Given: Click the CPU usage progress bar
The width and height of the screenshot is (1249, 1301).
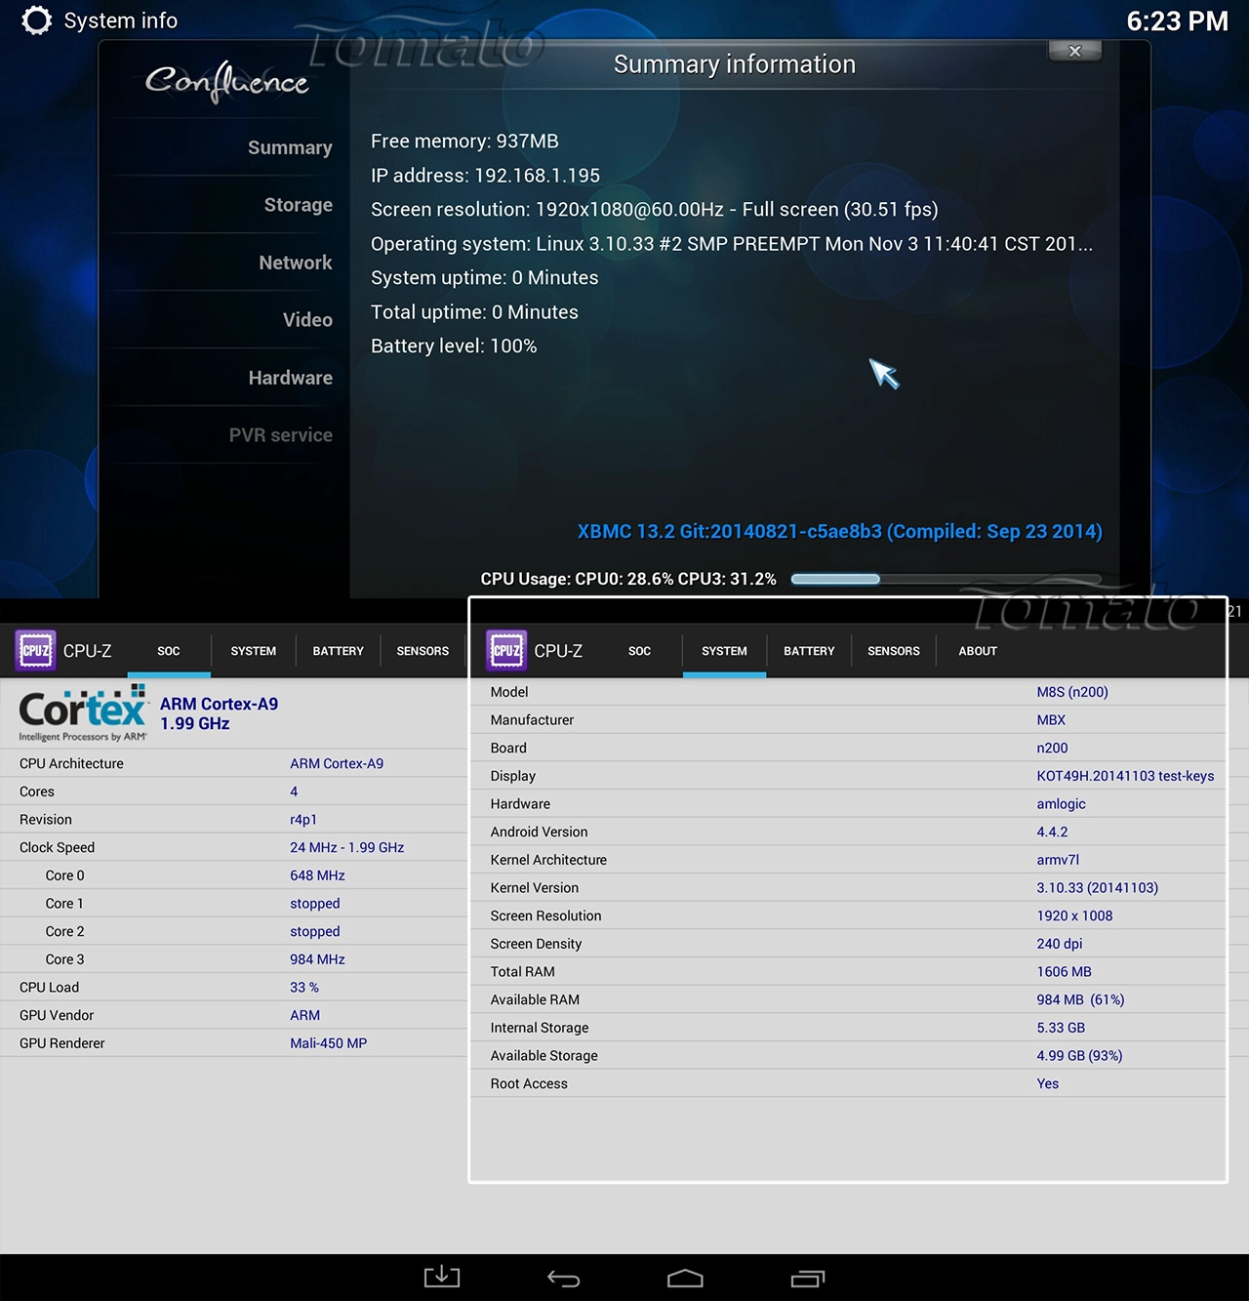Looking at the screenshot, I should coord(946,579).
